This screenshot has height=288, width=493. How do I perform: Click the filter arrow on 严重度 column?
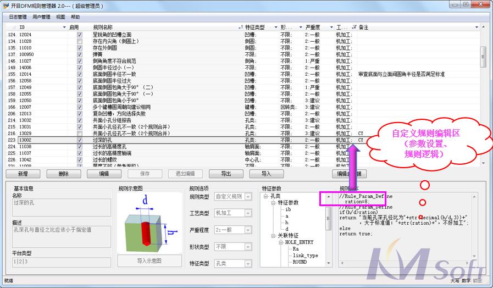(331, 27)
